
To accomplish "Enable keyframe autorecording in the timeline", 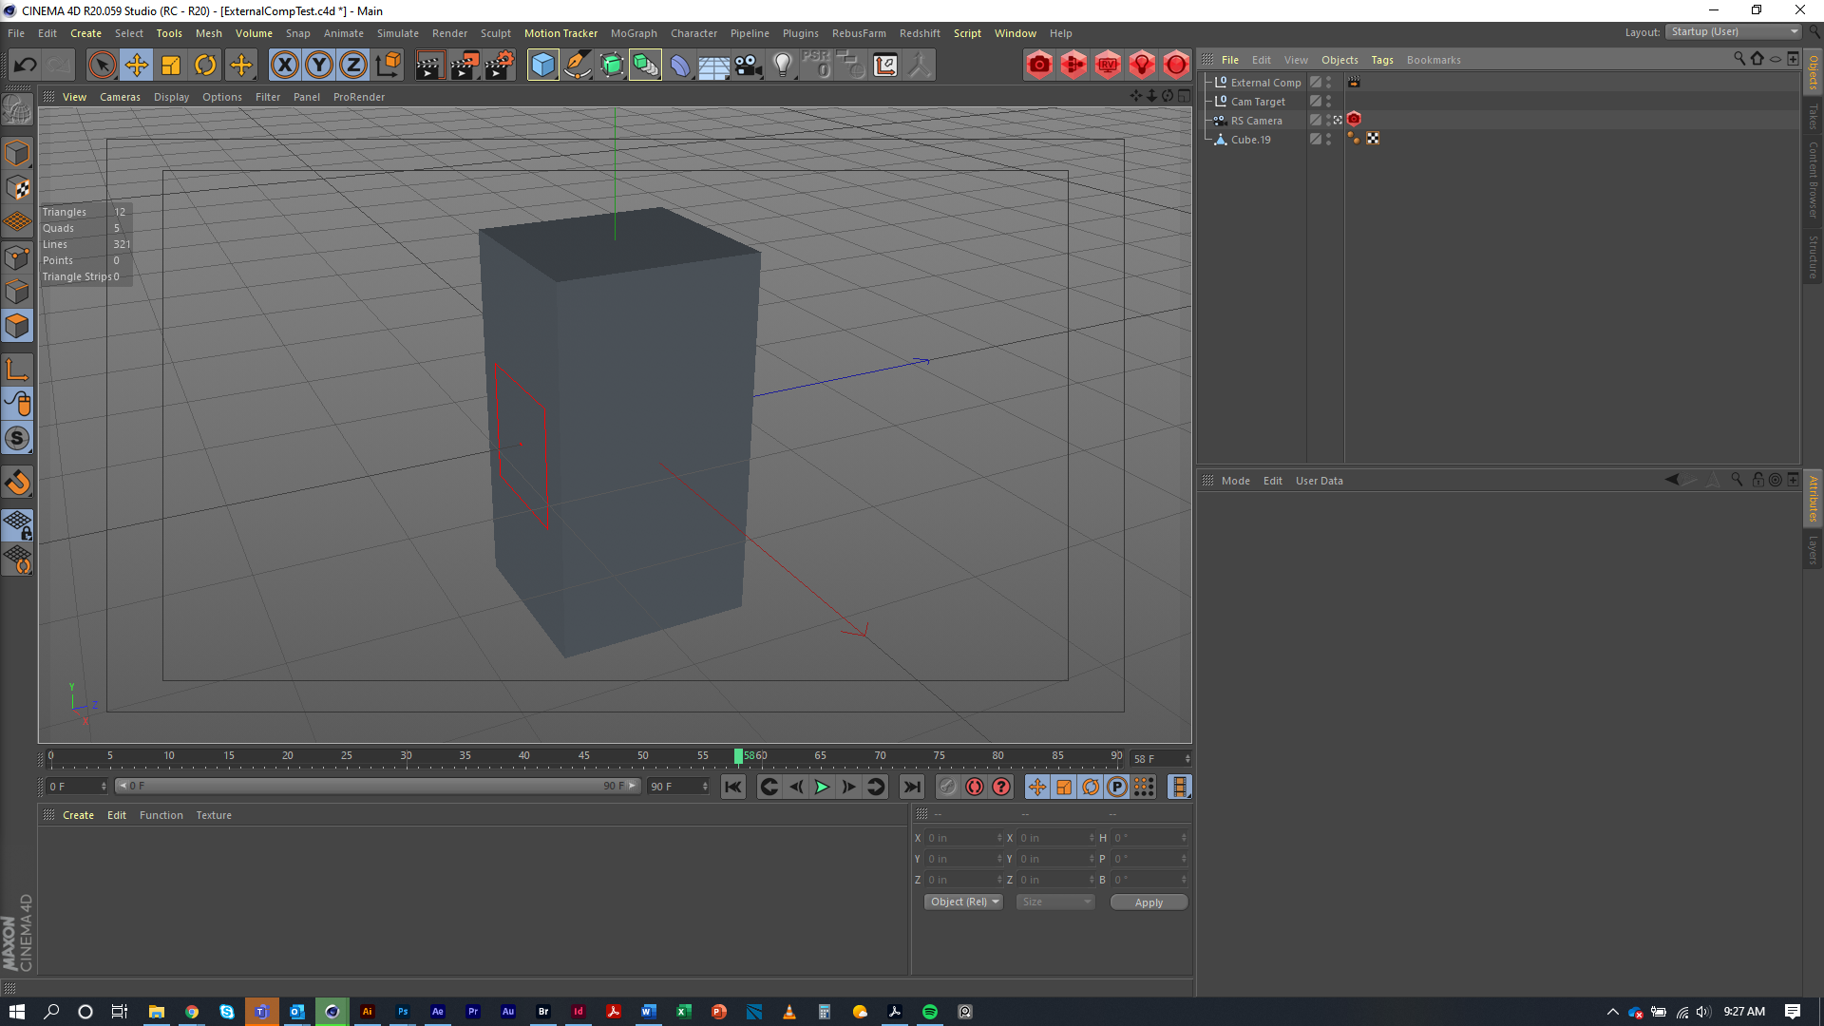I will (974, 787).
